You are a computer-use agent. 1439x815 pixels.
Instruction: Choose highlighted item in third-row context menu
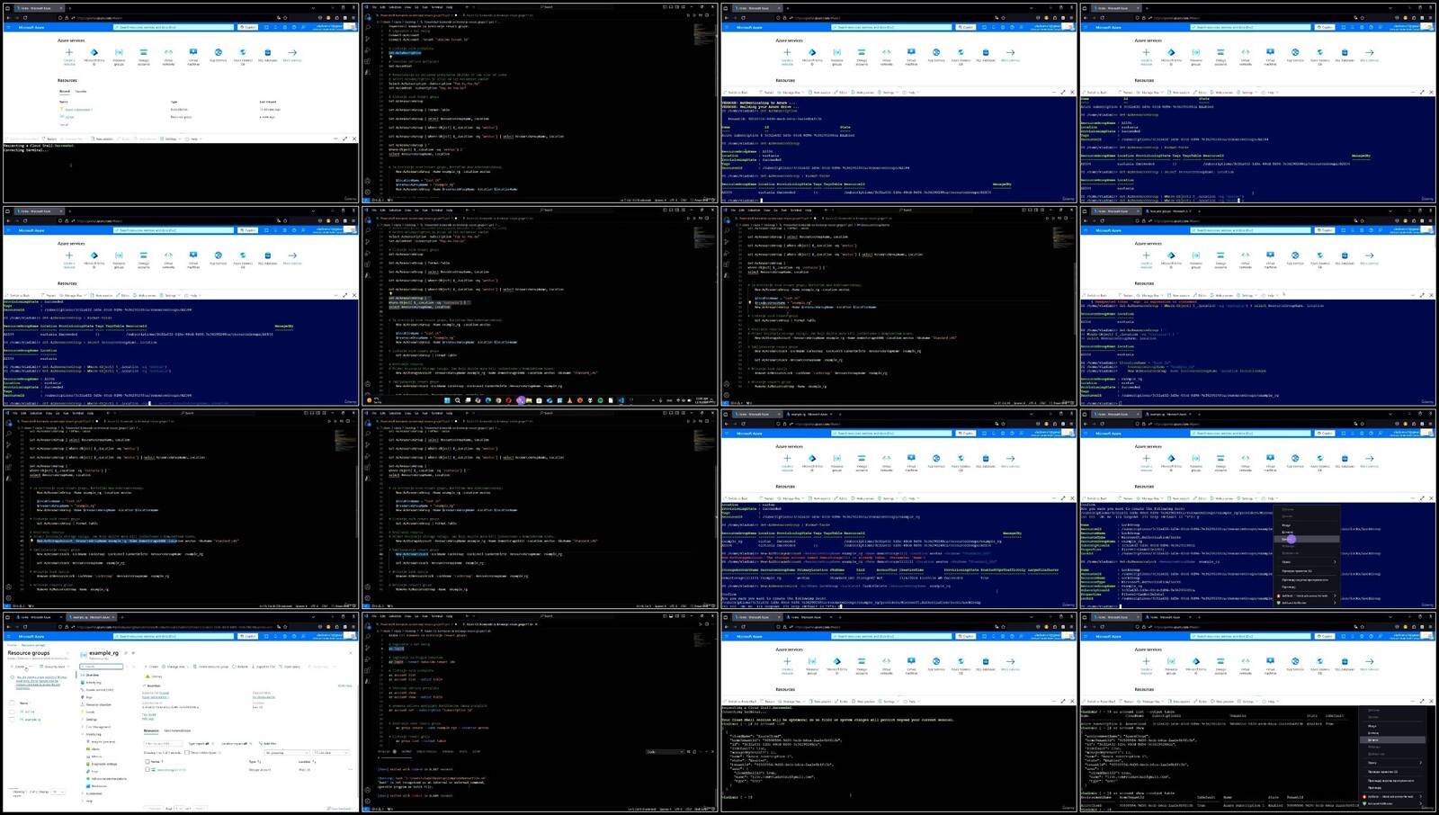(x=1307, y=539)
